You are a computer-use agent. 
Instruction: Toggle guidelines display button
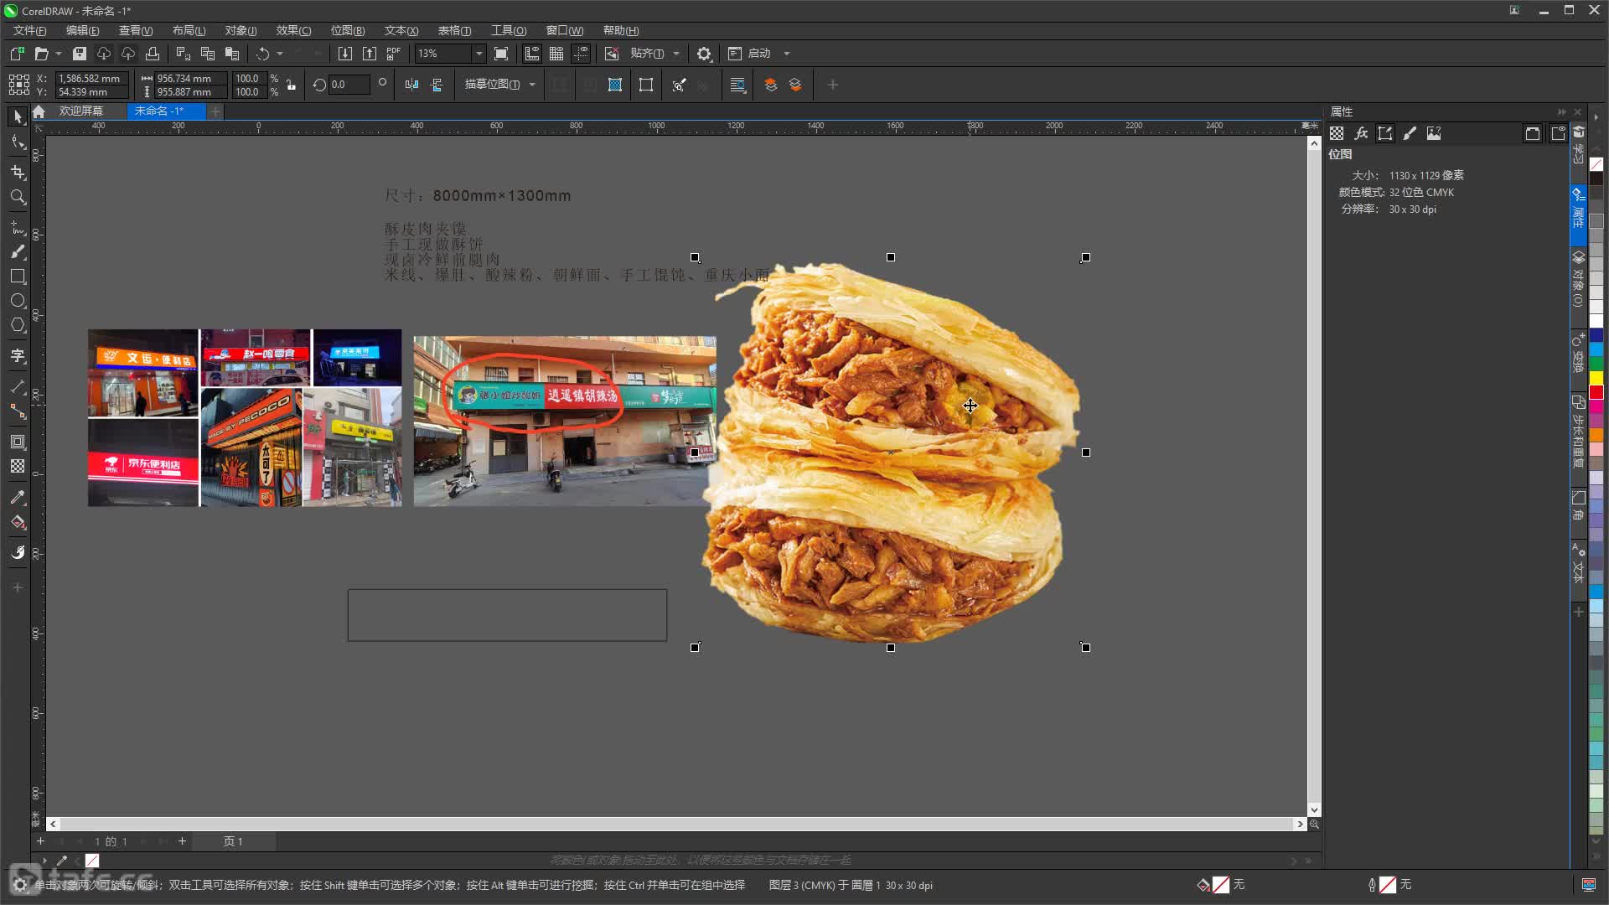tap(581, 54)
